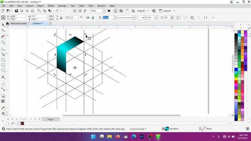Click Mirror horizontally button

(x=87, y=18)
